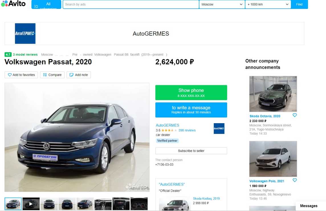Select the eighth gallery thumbnail, gauges
326x211 pixels.
[139, 204]
